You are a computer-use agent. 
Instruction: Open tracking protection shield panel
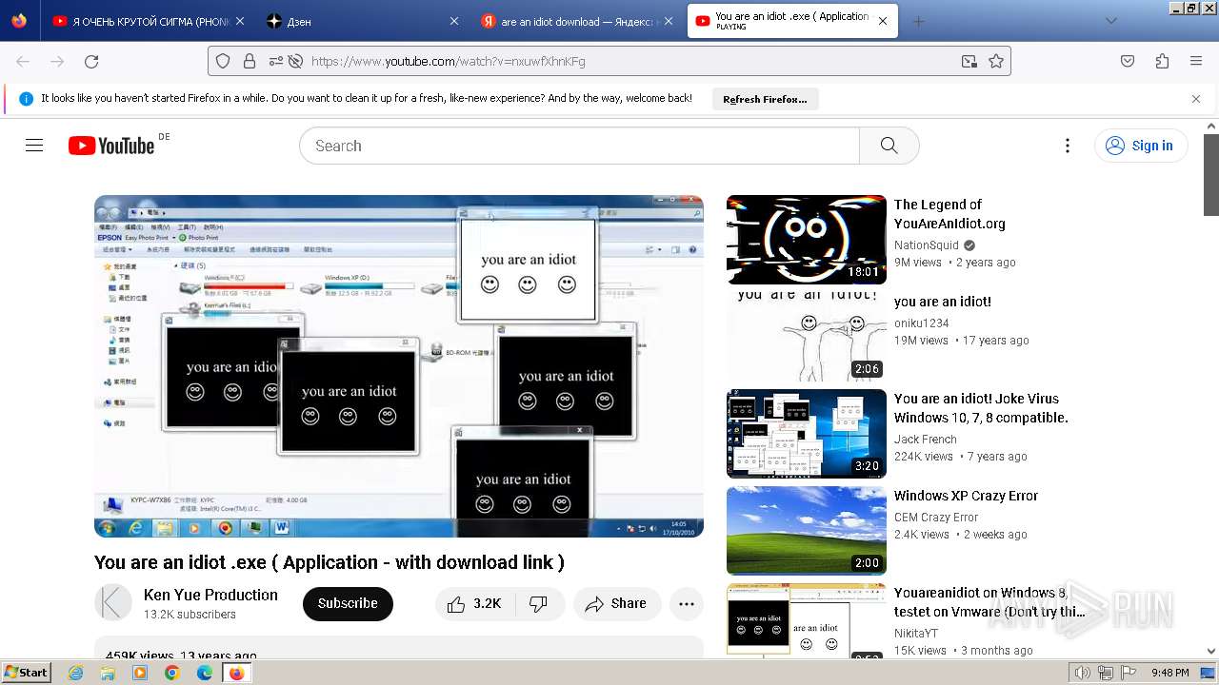click(x=223, y=61)
